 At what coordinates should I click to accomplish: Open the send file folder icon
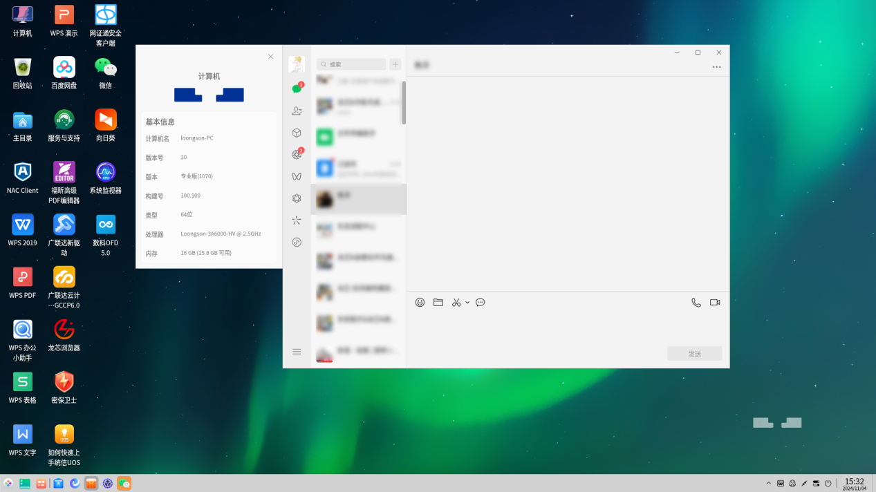coord(438,303)
